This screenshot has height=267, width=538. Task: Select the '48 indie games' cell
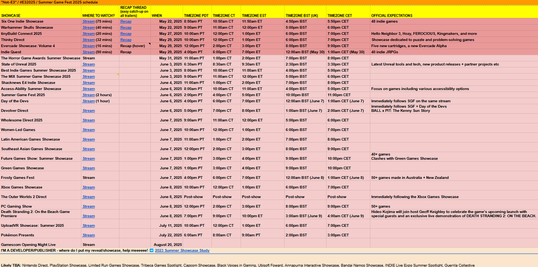[454, 21]
